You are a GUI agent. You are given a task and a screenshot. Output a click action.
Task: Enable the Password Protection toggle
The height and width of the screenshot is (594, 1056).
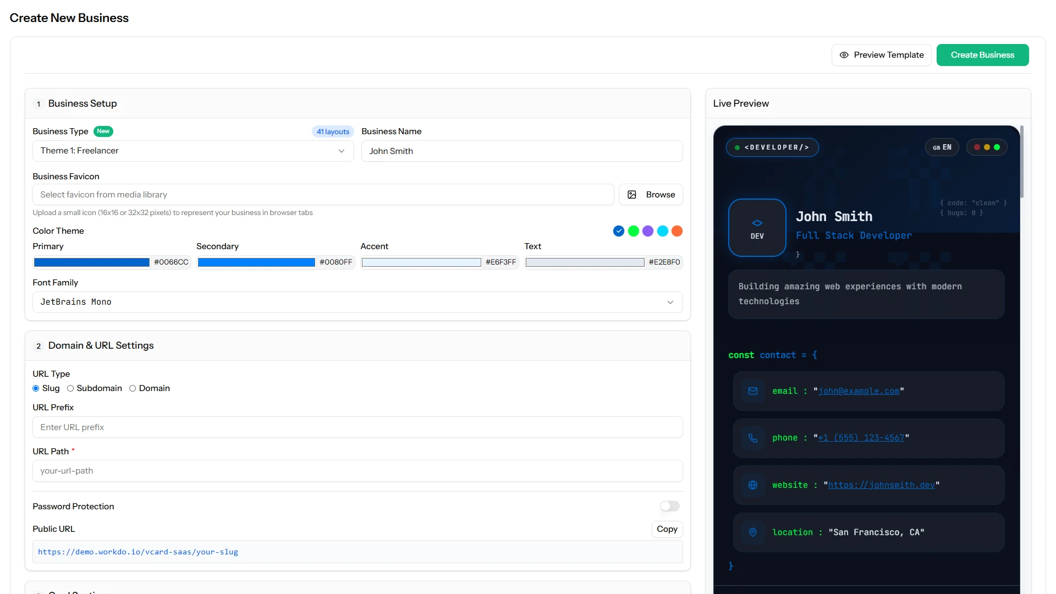(670, 506)
